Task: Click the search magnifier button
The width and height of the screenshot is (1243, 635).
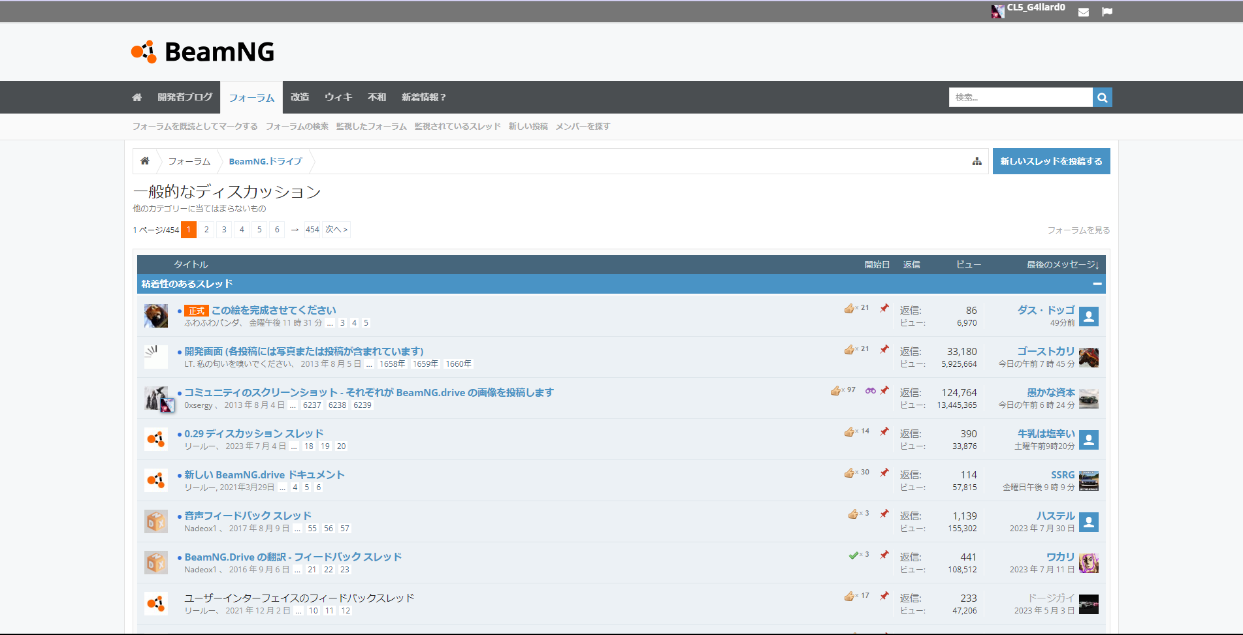Action: [x=1103, y=97]
